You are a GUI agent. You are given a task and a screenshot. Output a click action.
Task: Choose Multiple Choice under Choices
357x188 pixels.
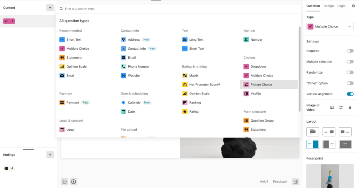tap(258, 76)
